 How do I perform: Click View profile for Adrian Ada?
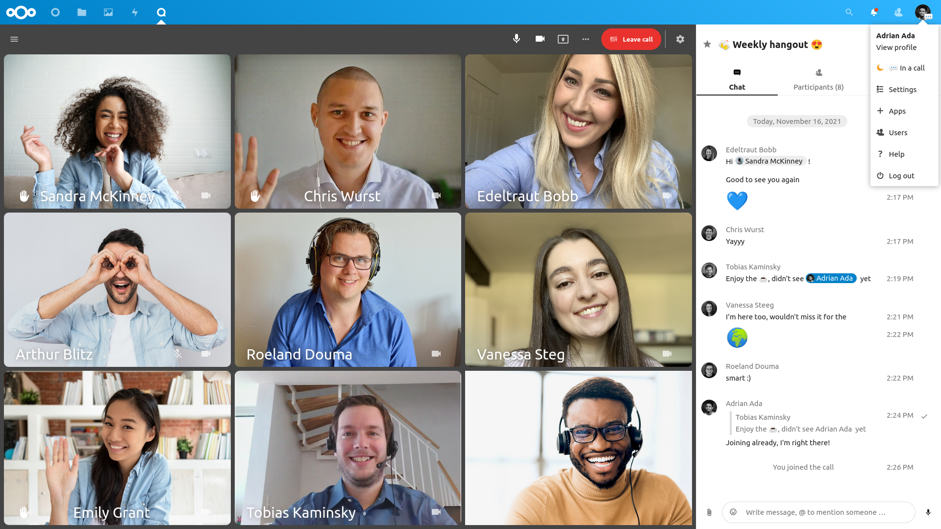coord(895,47)
